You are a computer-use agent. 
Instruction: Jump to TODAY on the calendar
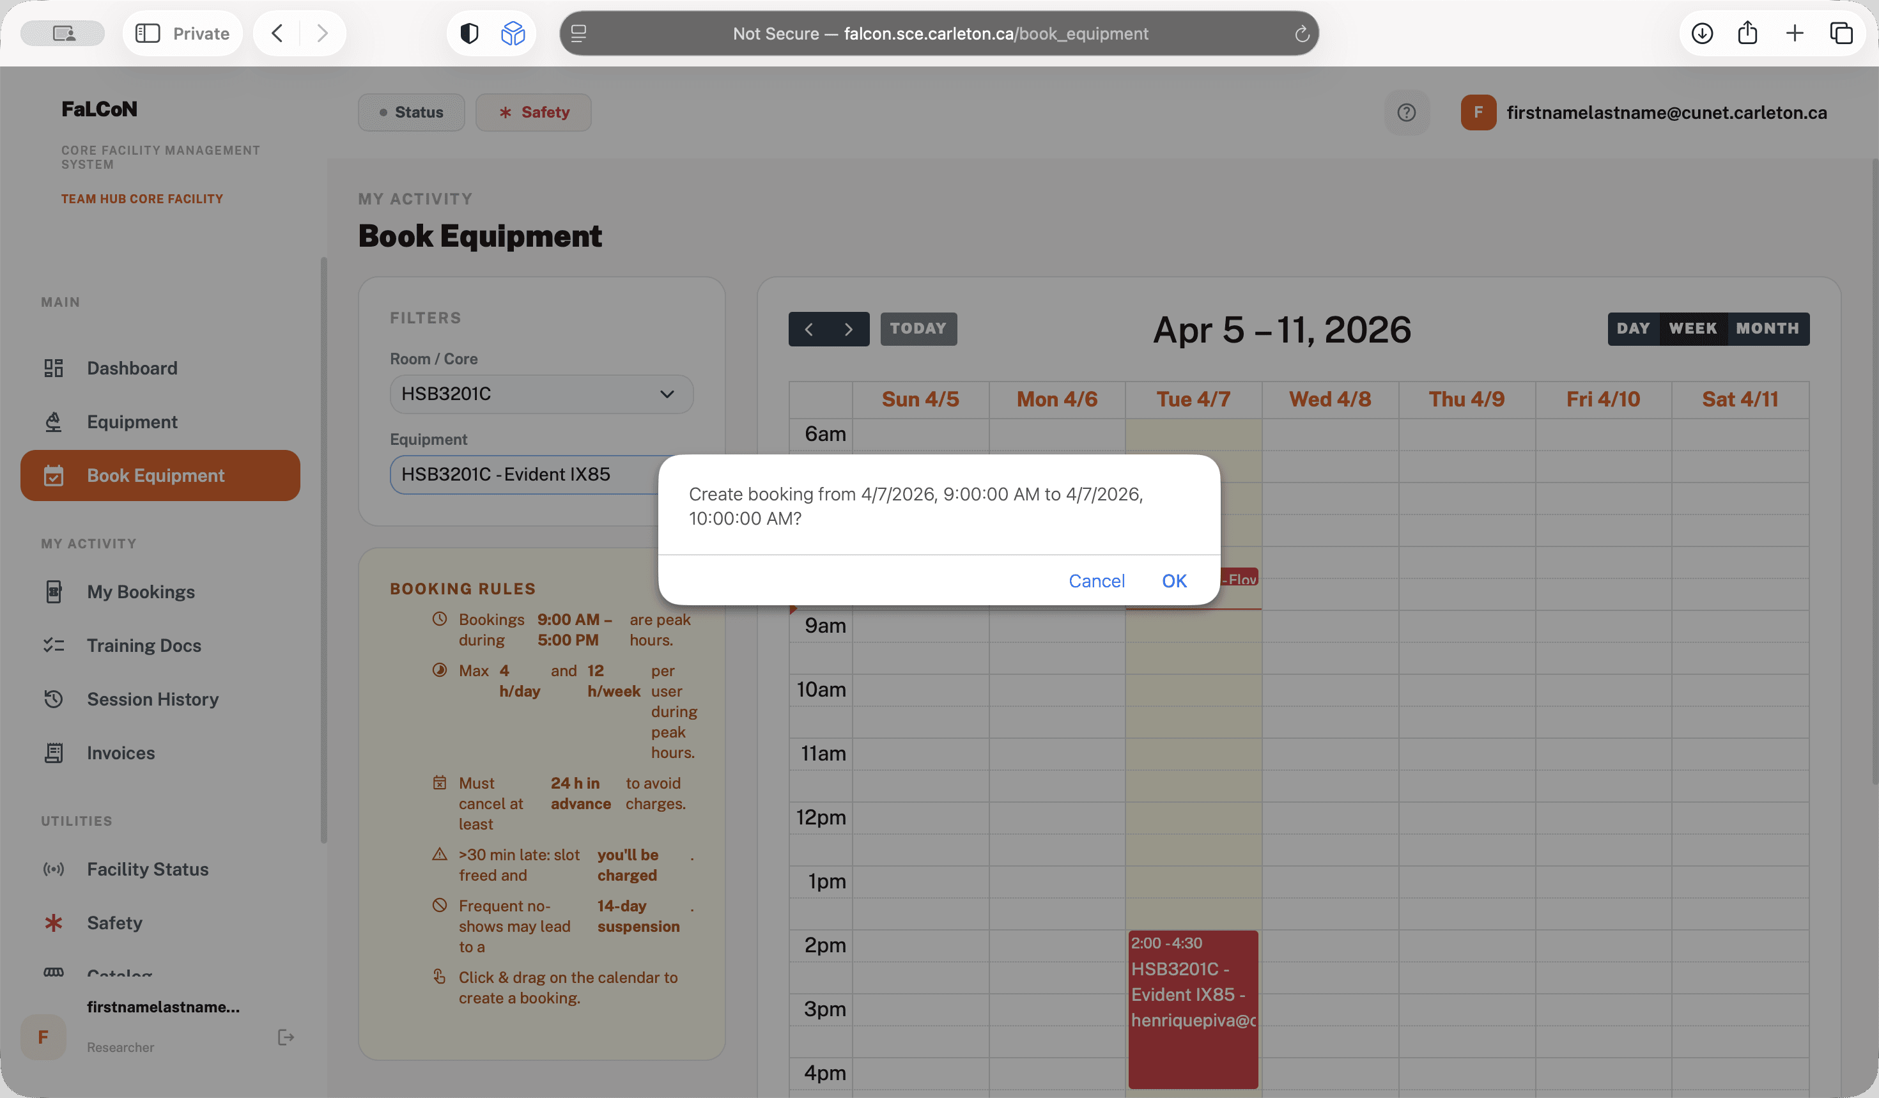point(918,329)
